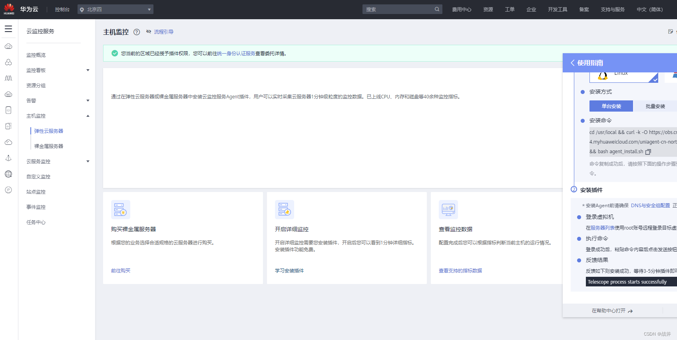Select 裸金属服务器 submenu item
Screen dimensions: 677x340
49,146
